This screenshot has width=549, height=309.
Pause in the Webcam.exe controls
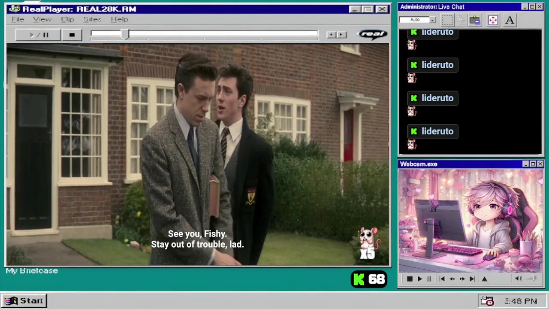(429, 279)
